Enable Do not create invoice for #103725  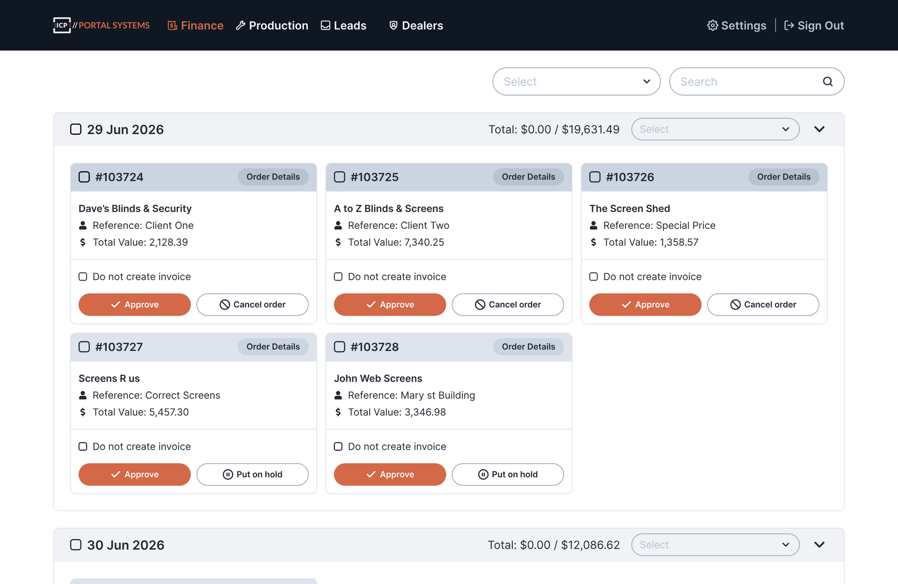click(338, 277)
